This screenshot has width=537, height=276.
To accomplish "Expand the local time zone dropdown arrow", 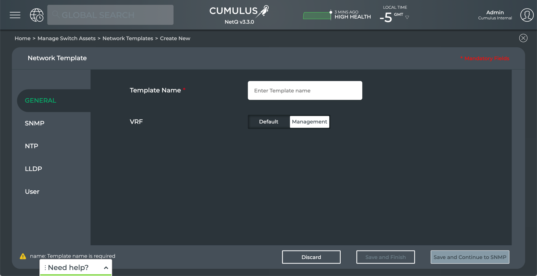I will 407,17.
